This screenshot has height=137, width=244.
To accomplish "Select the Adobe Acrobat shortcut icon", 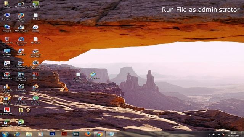I will pos(7,65).
